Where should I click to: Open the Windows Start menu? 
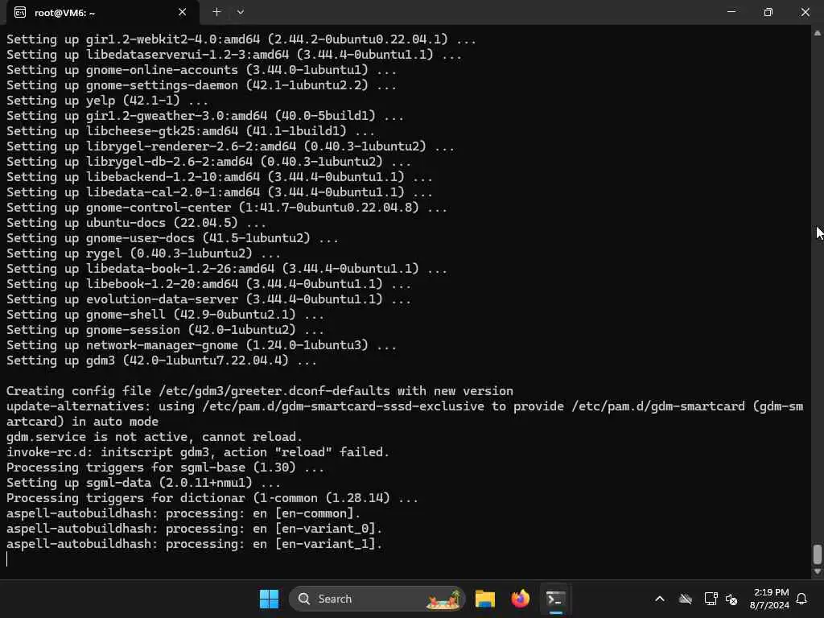pos(269,599)
